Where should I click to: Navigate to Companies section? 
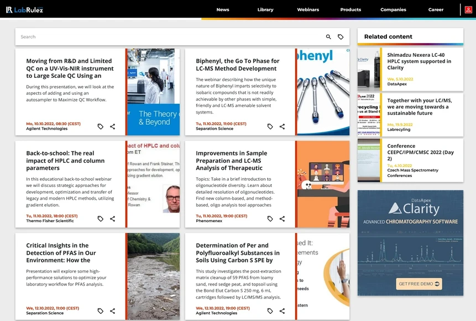(x=394, y=10)
